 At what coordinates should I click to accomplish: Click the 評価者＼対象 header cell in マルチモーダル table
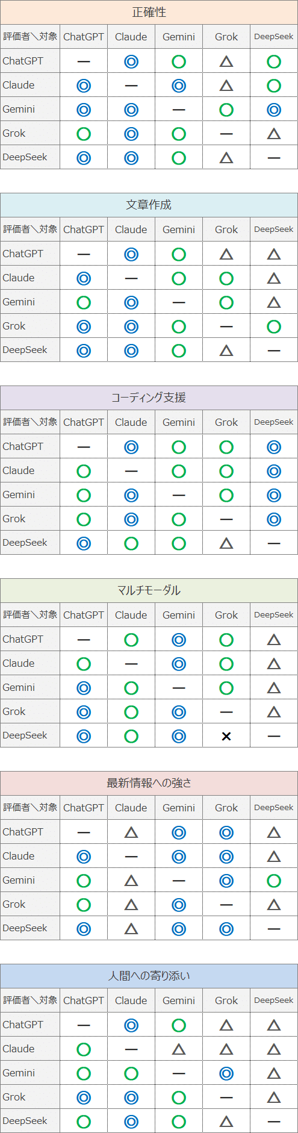point(30,615)
